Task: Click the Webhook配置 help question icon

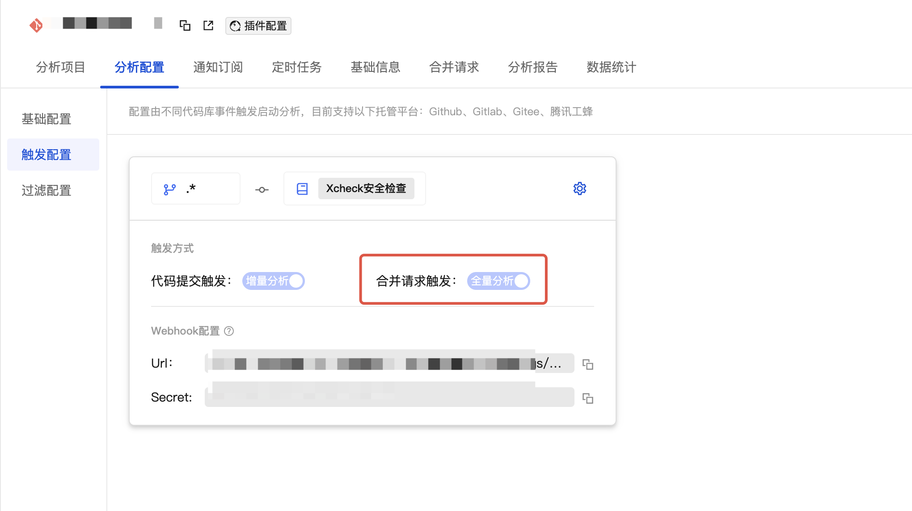Action: point(229,331)
